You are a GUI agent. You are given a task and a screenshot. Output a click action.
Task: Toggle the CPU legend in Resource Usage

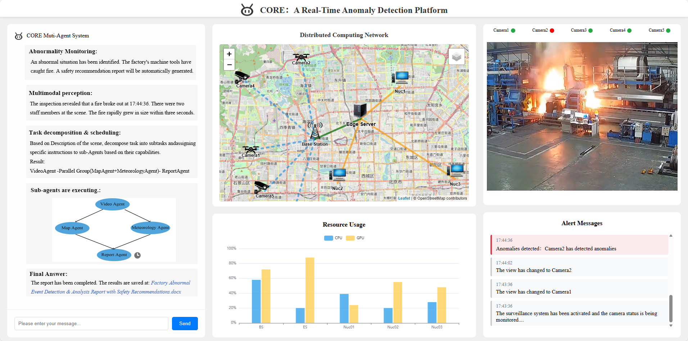pos(333,238)
